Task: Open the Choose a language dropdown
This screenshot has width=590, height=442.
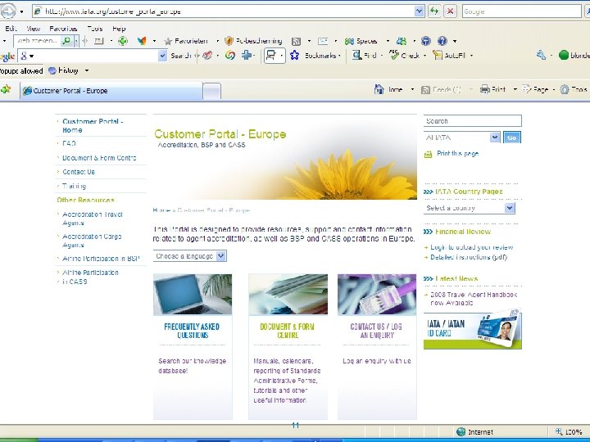Action: 221,256
